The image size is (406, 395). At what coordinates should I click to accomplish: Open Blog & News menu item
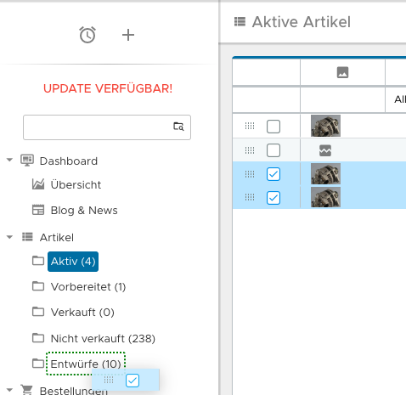pyautogui.click(x=84, y=210)
